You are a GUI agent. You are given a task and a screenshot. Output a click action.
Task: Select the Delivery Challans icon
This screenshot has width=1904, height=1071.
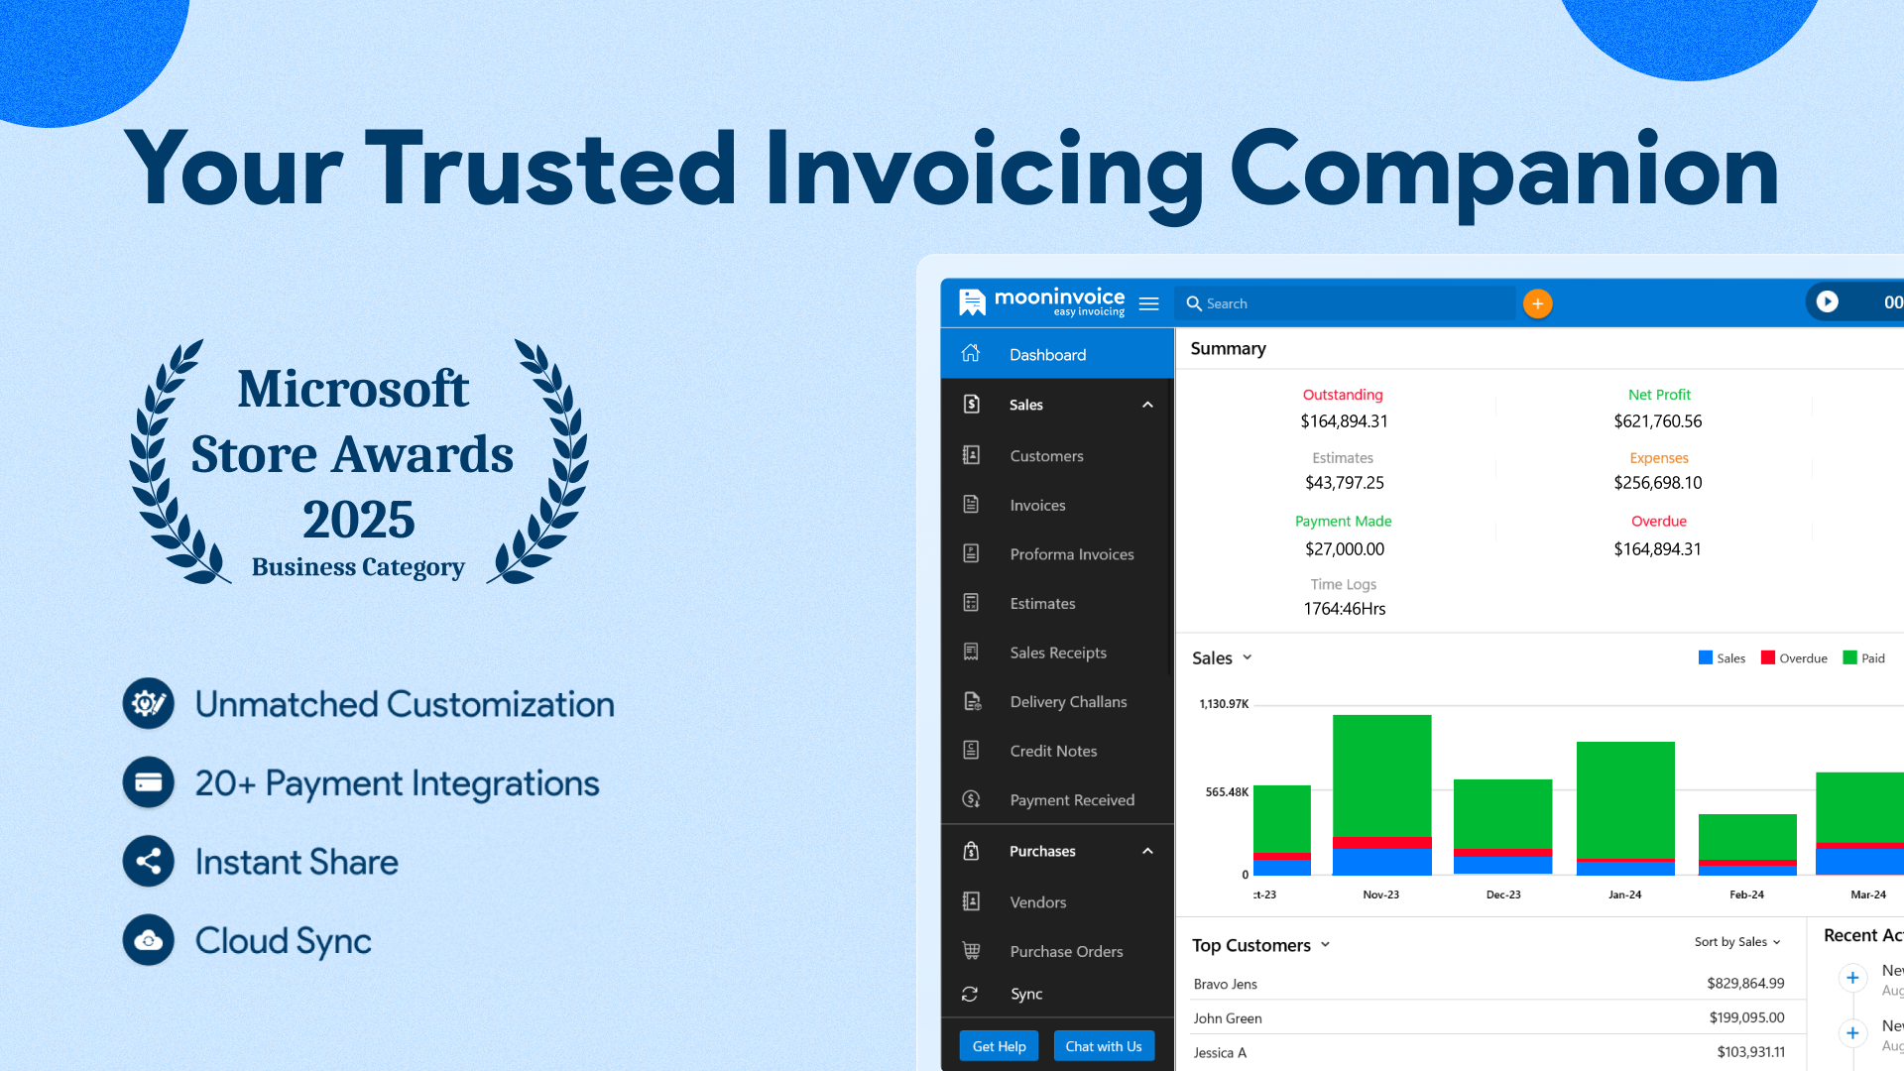click(x=972, y=701)
